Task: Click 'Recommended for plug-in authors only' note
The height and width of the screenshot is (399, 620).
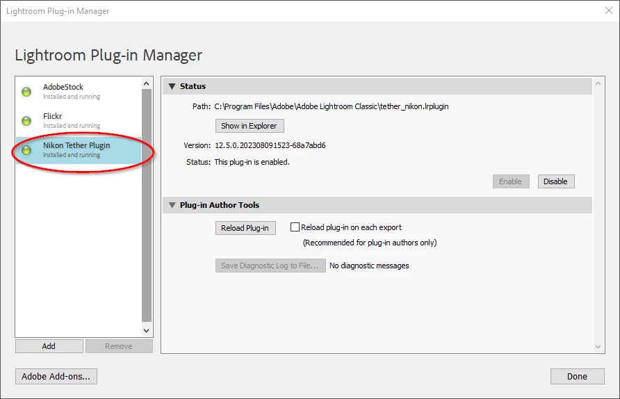Action: [x=370, y=243]
